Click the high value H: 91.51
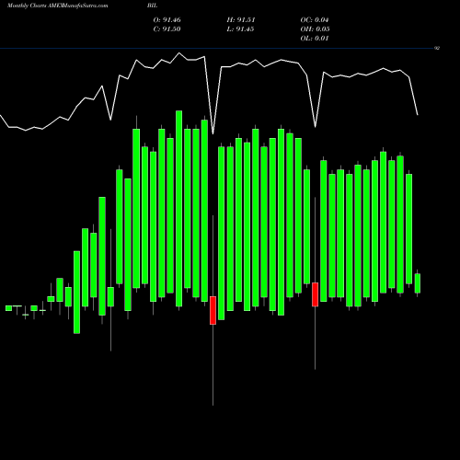The height and width of the screenshot is (460, 460). (x=241, y=20)
